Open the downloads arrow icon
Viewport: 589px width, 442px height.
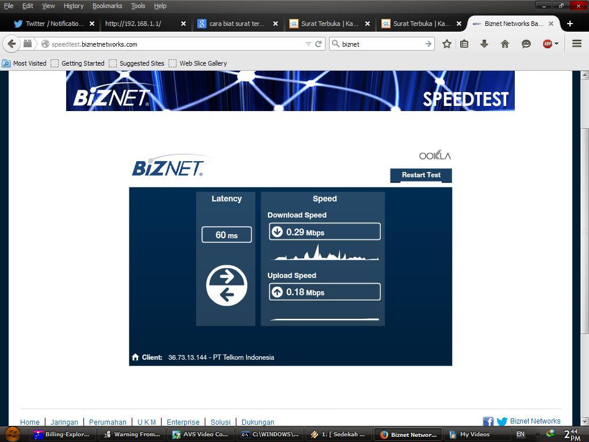click(x=484, y=44)
